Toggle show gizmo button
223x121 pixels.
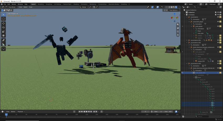pyautogui.click(x=152, y=7)
